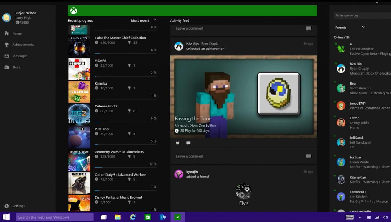This screenshot has height=222, width=391.
Task: Open Disney Fantasia: Music Evolved thumbnail
Action: (79, 203)
